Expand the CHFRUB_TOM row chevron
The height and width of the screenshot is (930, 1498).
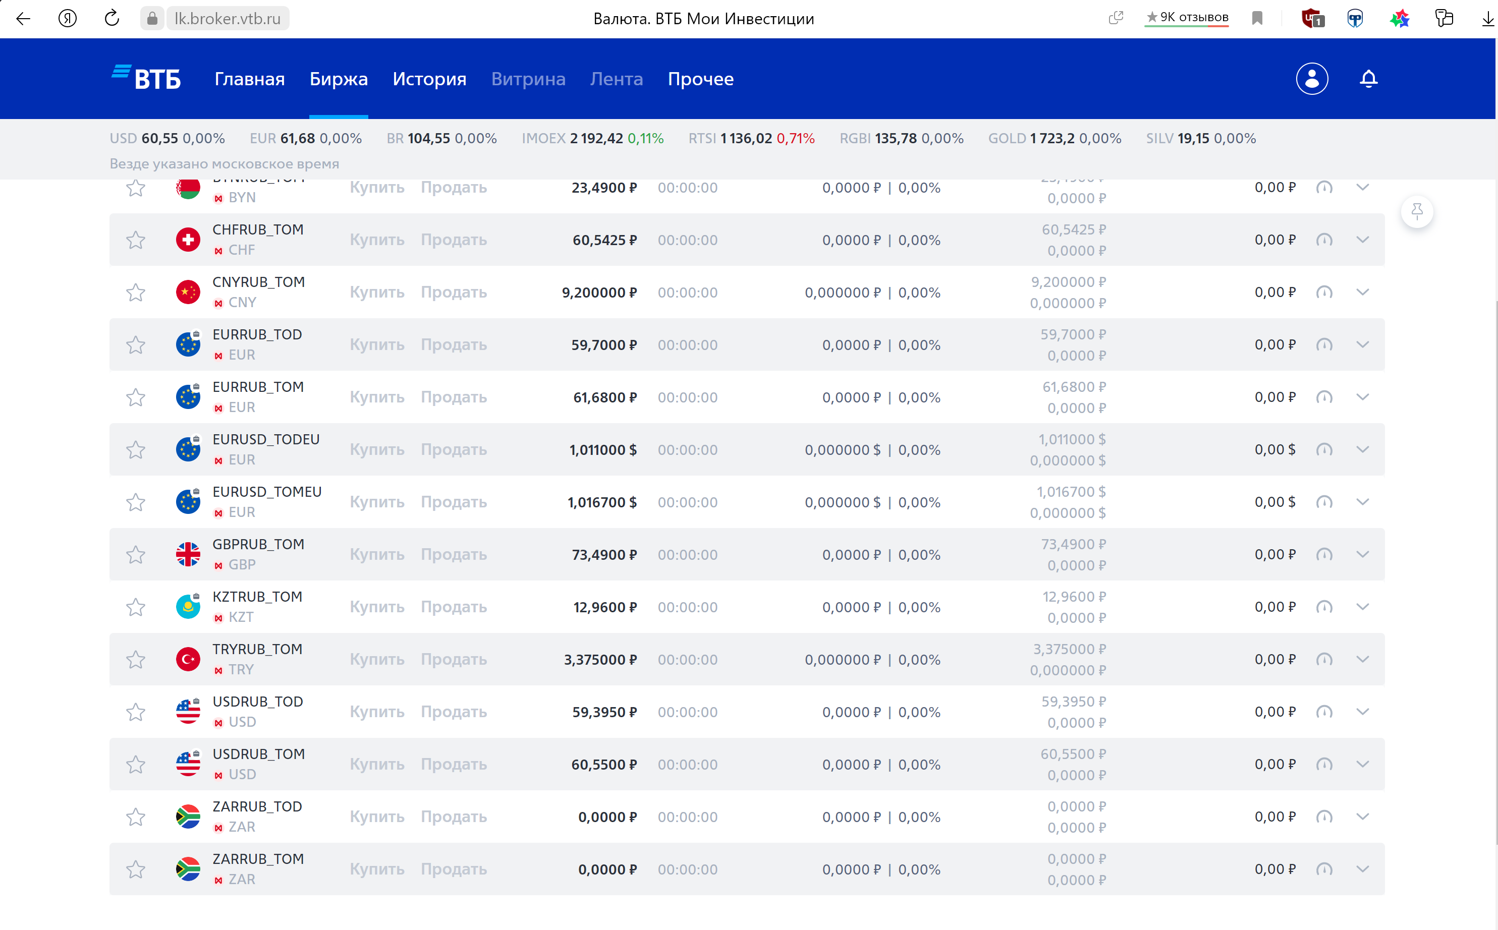(x=1362, y=239)
